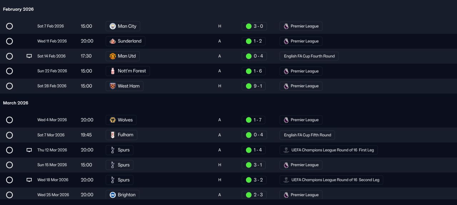Select the radio circle on the Man City row
Viewport: 457px width, 205px height.
pos(10,26)
